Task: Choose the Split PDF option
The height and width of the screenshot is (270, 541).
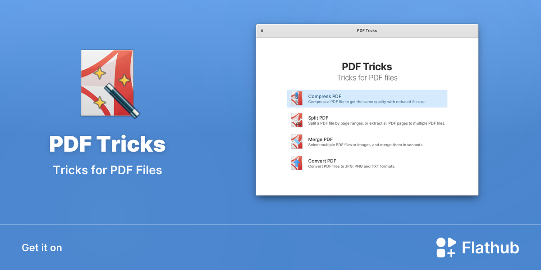Action: (x=367, y=120)
